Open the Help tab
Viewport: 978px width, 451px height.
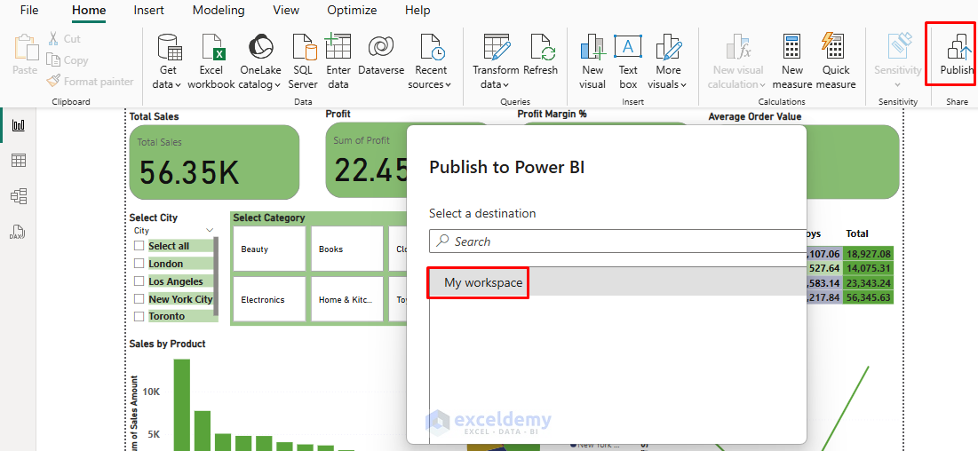(417, 11)
